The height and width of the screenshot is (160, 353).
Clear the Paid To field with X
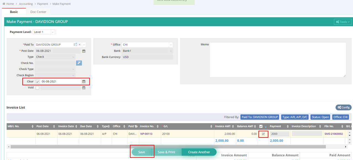point(80,45)
